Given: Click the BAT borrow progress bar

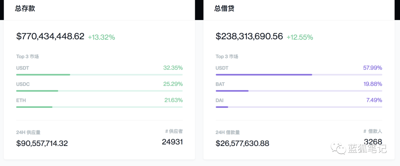Looking at the screenshot, I should pyautogui.click(x=299, y=91).
